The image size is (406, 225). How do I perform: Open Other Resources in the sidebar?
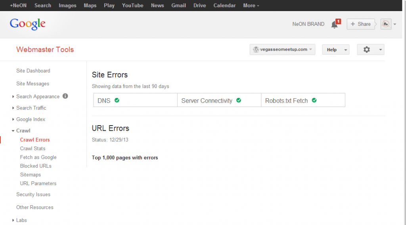tap(35, 208)
